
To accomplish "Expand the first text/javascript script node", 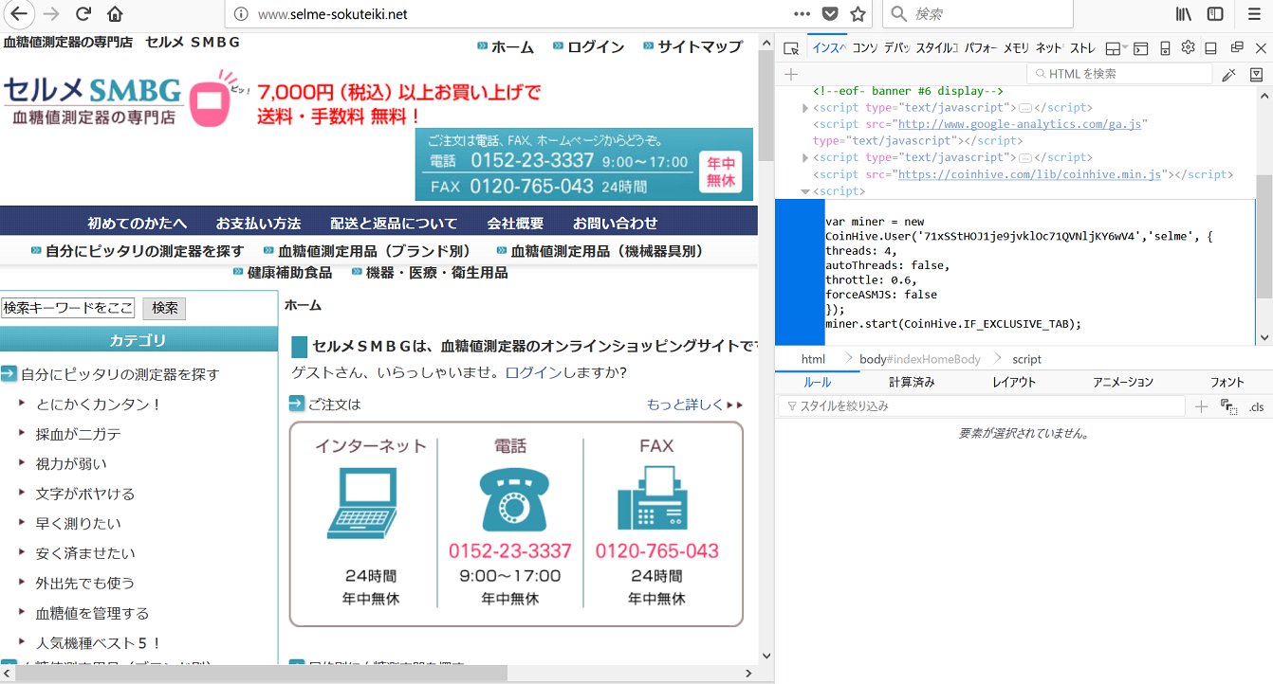I will coord(806,108).
